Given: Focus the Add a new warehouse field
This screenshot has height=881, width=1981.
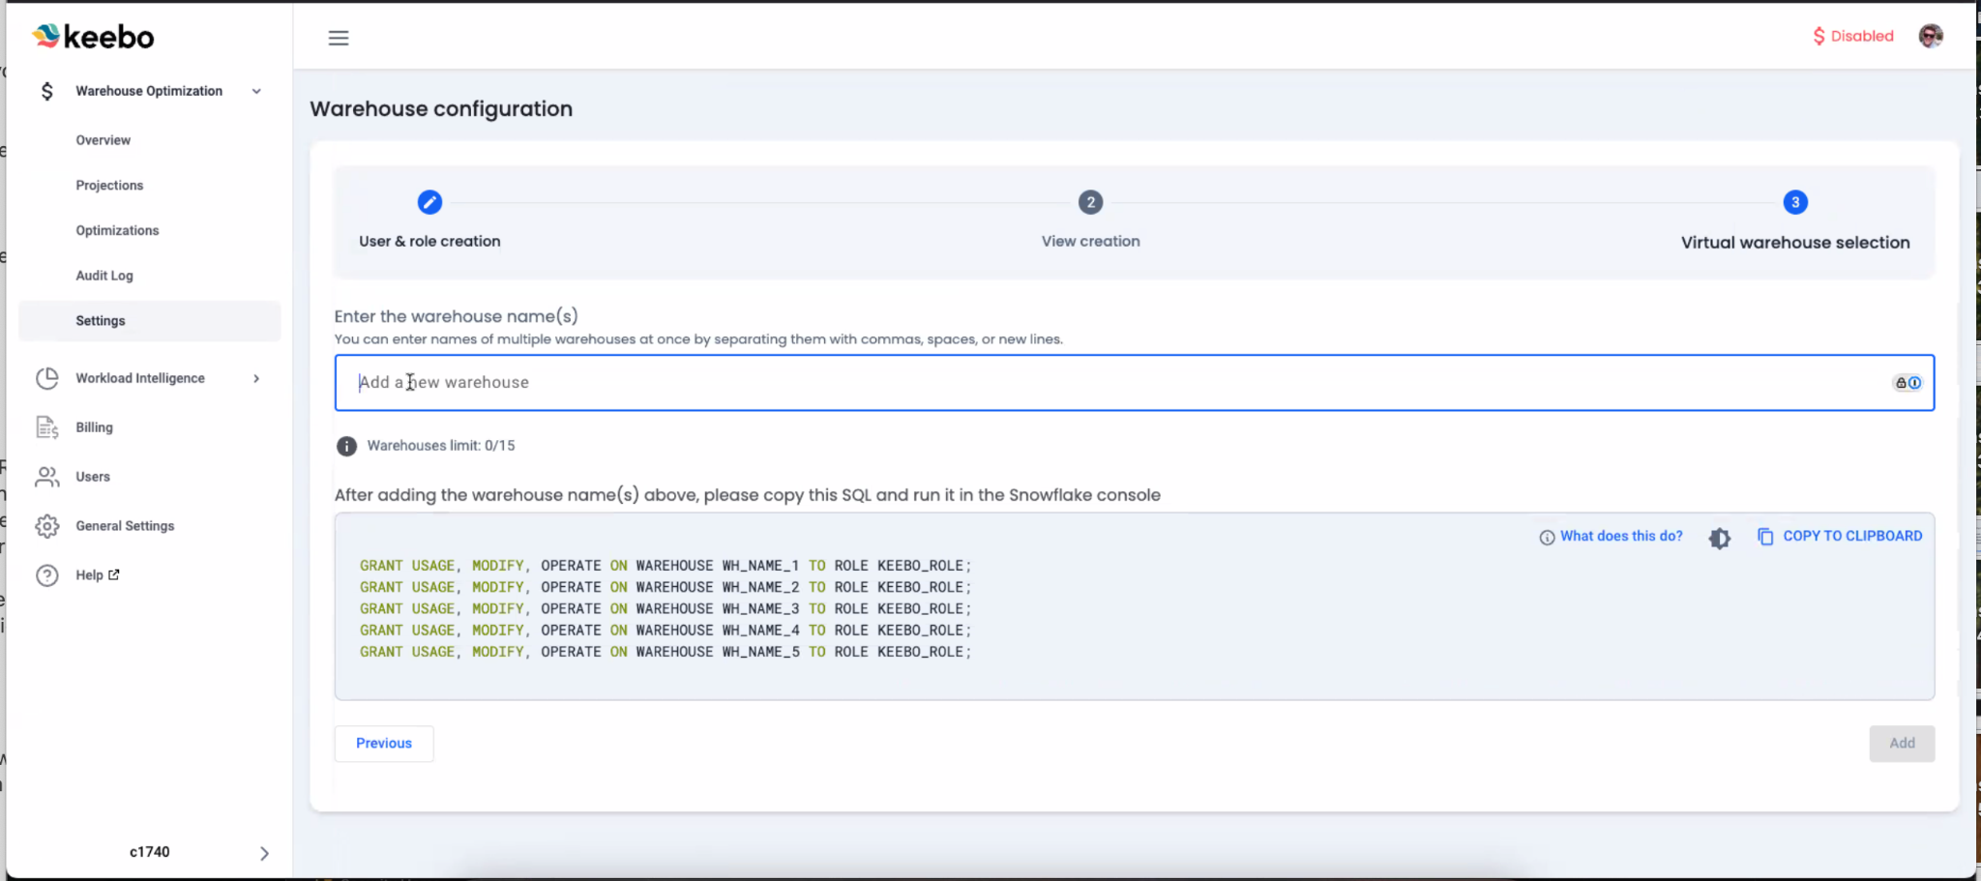Looking at the screenshot, I should coord(1112,383).
